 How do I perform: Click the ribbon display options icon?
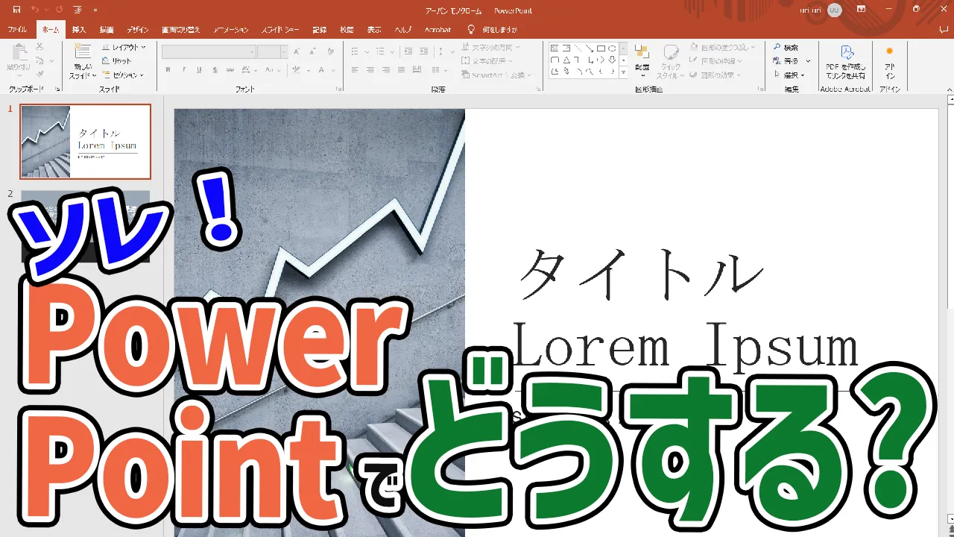(x=861, y=10)
